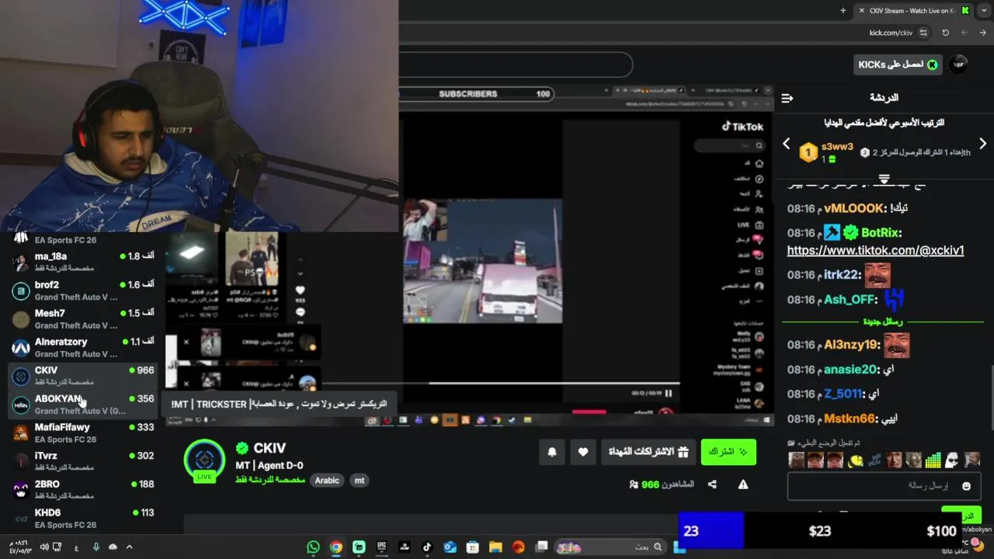Image resolution: width=994 pixels, height=559 pixels.
Task: Open MafiaFifawy channel in sidebar
Action: click(x=84, y=432)
